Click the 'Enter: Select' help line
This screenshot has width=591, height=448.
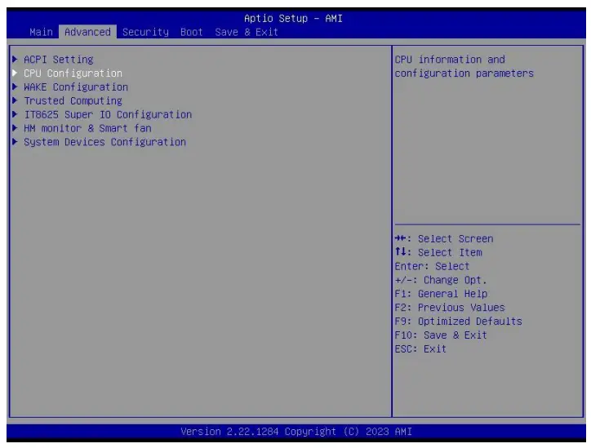click(x=433, y=266)
